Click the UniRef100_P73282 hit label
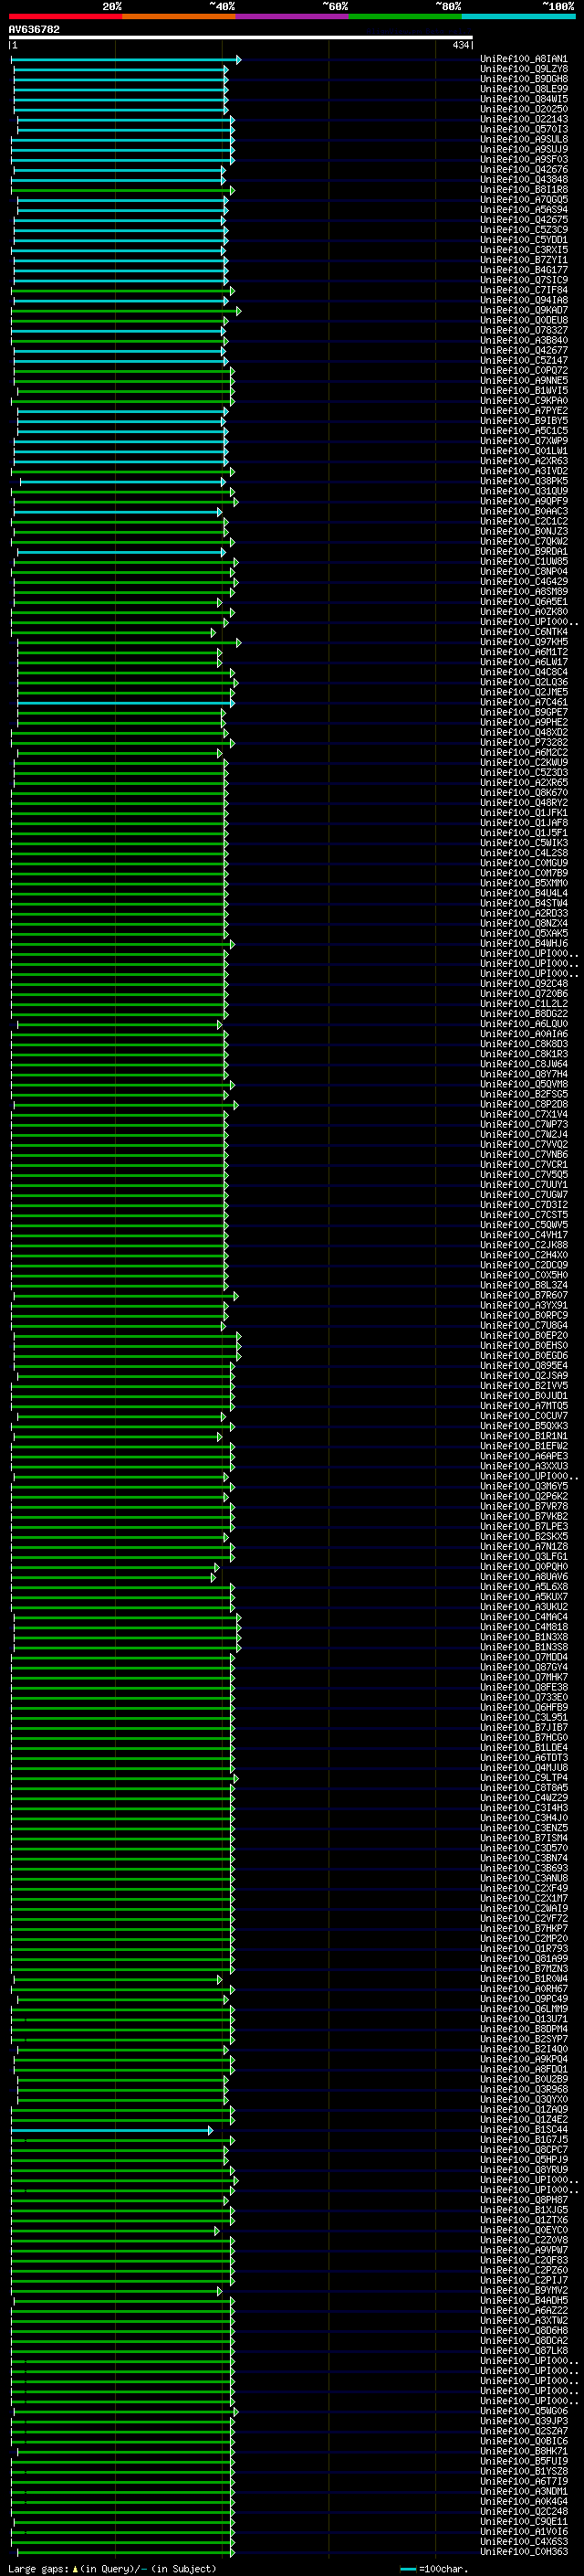This screenshot has height=2576, width=584. pos(523,742)
